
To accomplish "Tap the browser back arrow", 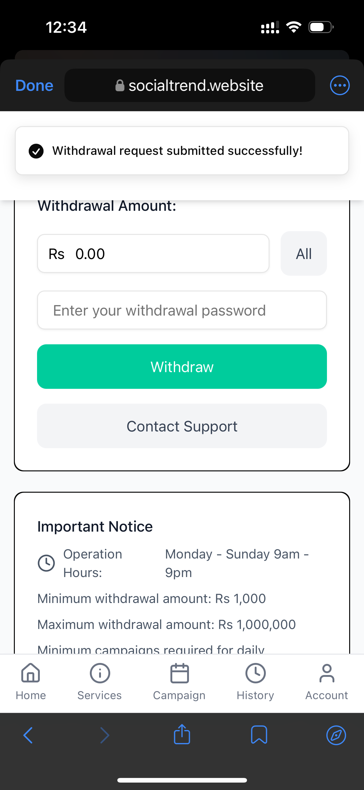I will [28, 735].
